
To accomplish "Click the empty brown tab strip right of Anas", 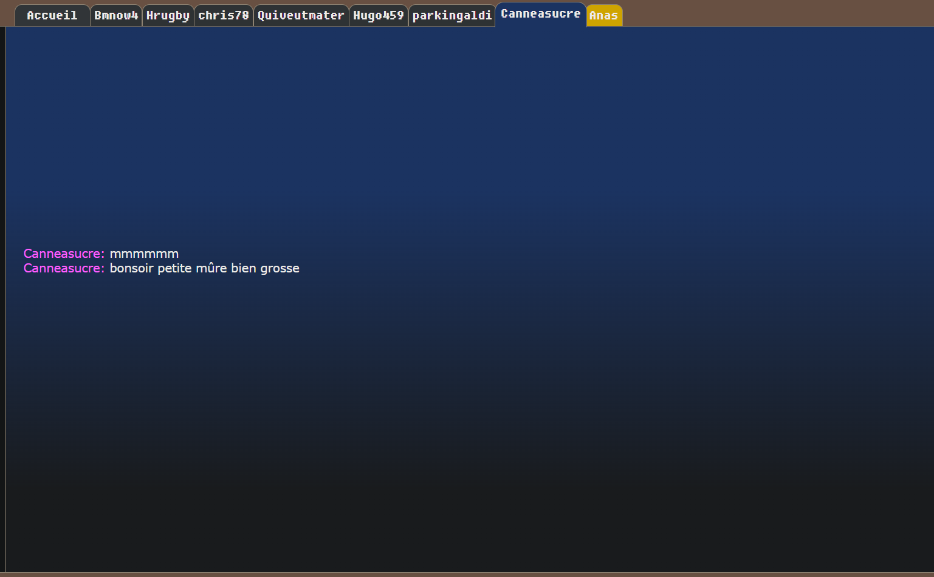I will 778,13.
